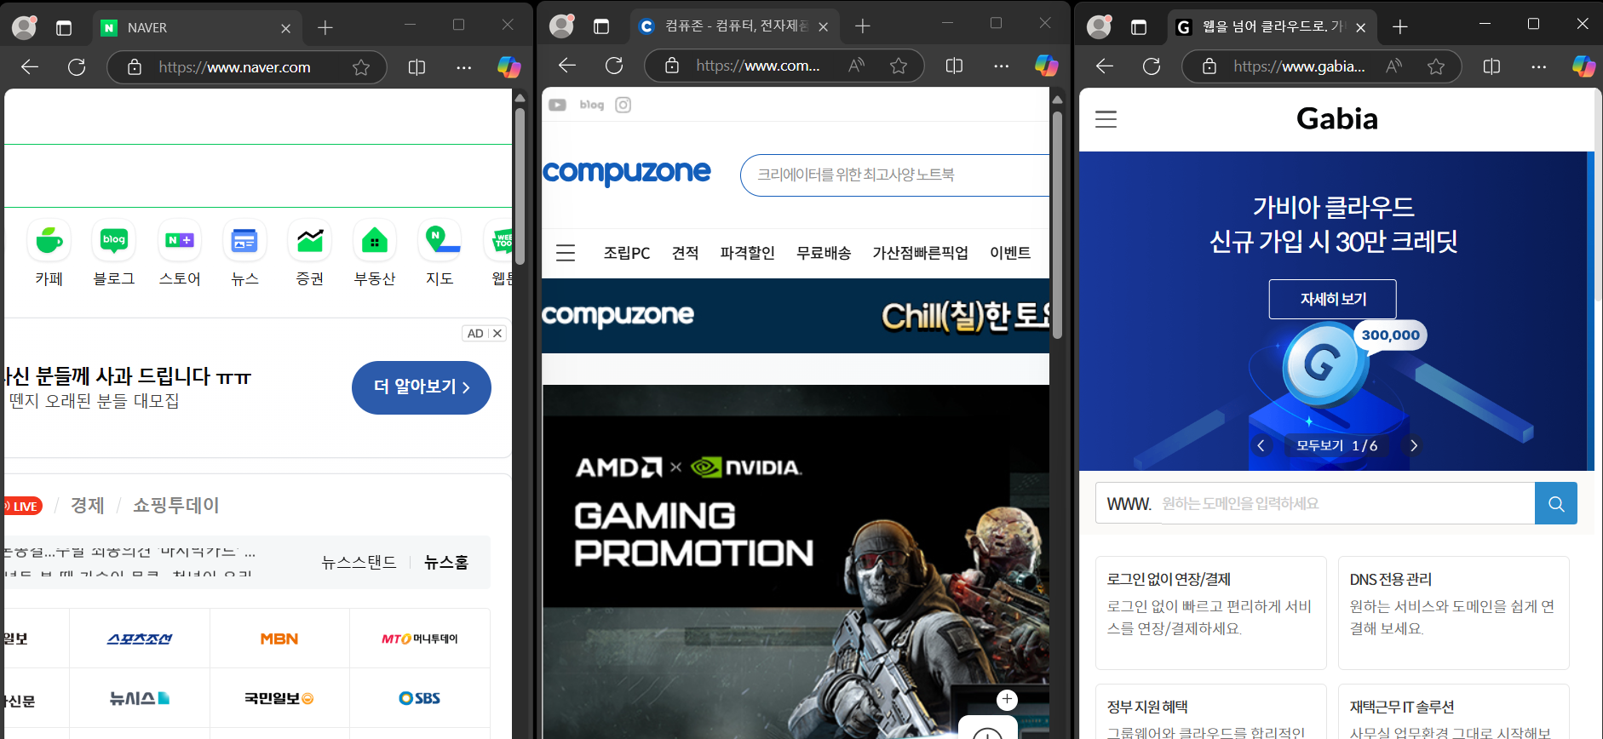Click Gabia domain search magnifier button

pos(1556,503)
